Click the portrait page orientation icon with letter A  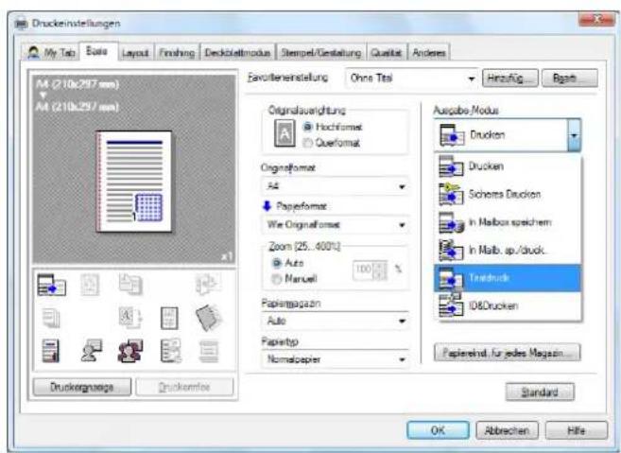tap(285, 133)
